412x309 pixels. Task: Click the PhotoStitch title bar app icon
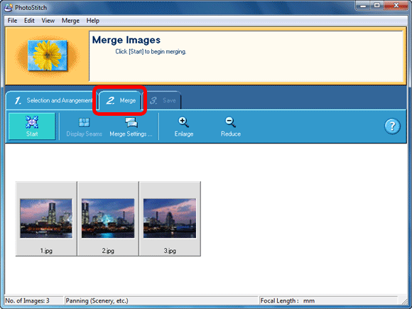point(9,7)
